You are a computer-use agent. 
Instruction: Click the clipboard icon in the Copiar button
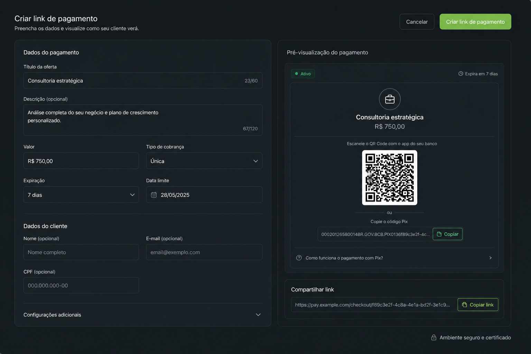tap(439, 234)
